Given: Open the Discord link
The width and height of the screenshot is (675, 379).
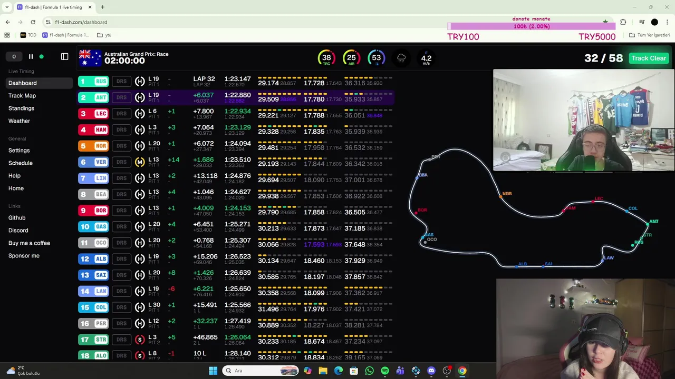Looking at the screenshot, I should pyautogui.click(x=18, y=230).
